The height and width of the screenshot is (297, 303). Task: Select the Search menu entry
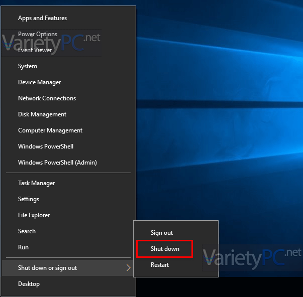68,231
